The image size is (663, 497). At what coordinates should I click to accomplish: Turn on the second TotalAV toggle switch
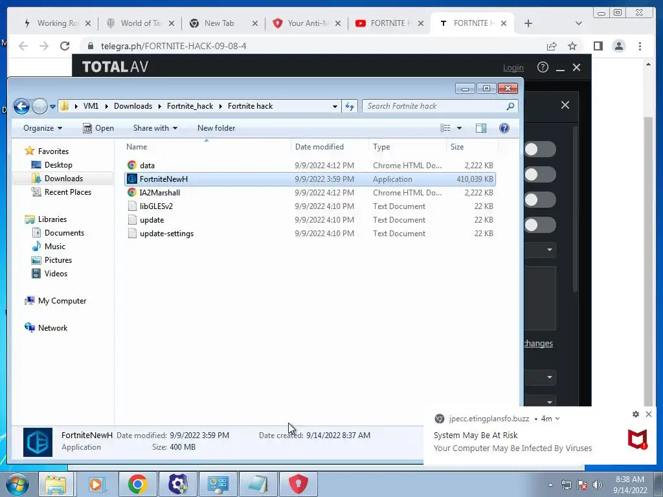(541, 175)
